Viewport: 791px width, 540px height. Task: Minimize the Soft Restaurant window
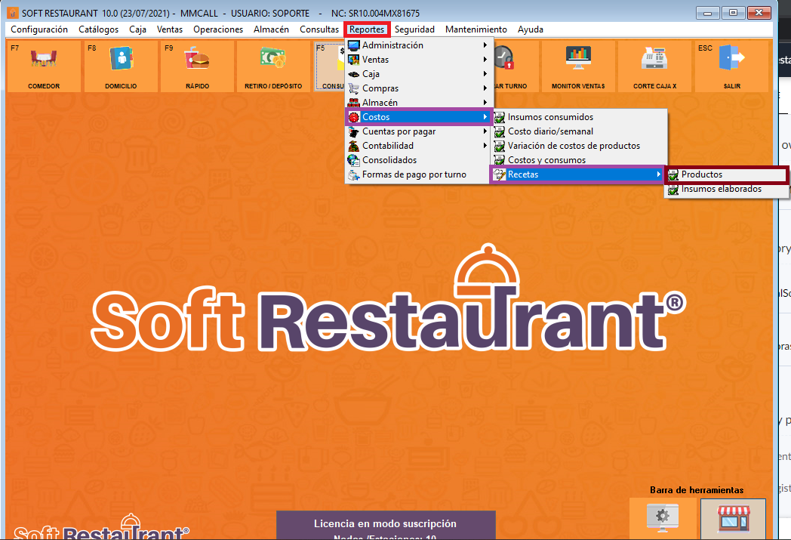[708, 13]
